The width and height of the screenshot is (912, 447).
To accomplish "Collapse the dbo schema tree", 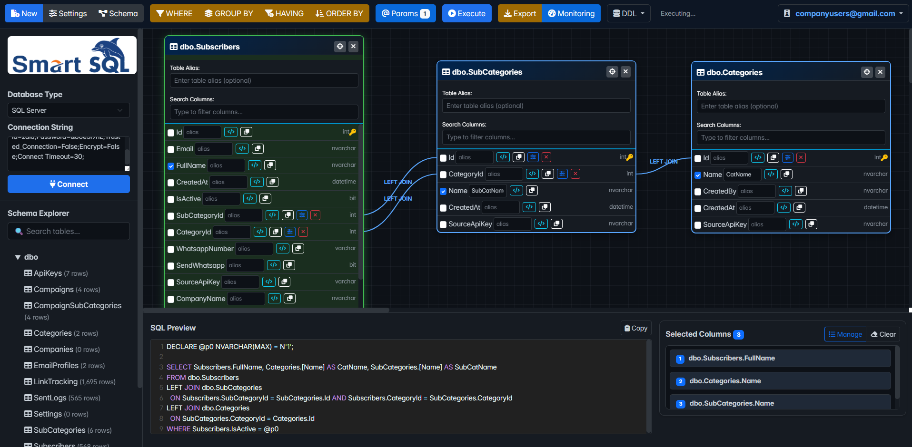I will point(17,257).
